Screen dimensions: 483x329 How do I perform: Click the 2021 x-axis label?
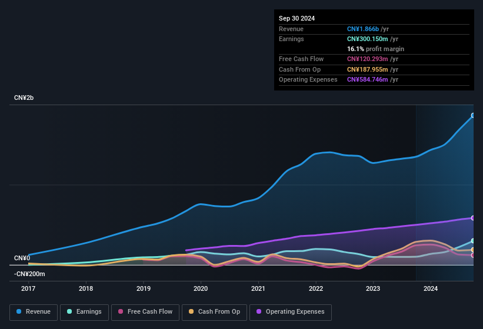coord(258,288)
